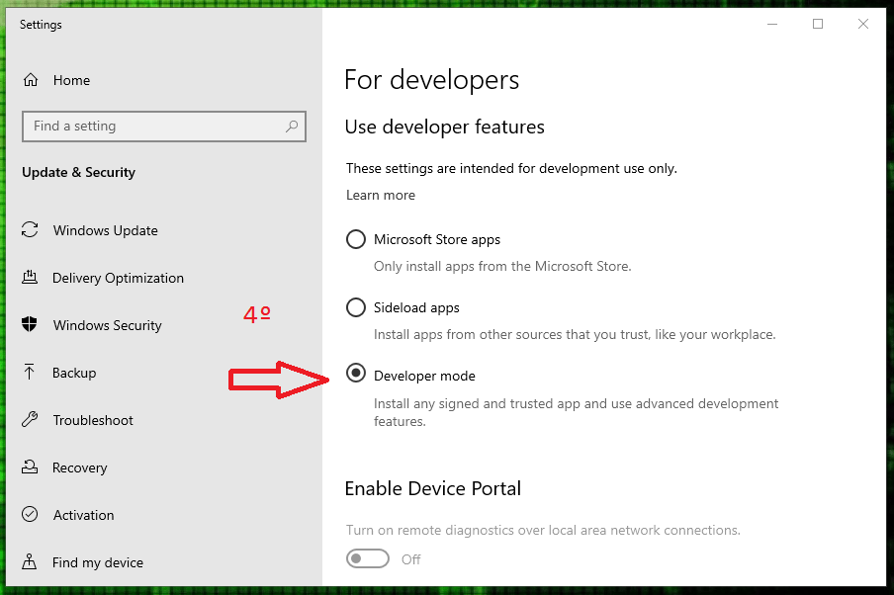Click the search magnifier in Find a setting
894x595 pixels.
[292, 126]
